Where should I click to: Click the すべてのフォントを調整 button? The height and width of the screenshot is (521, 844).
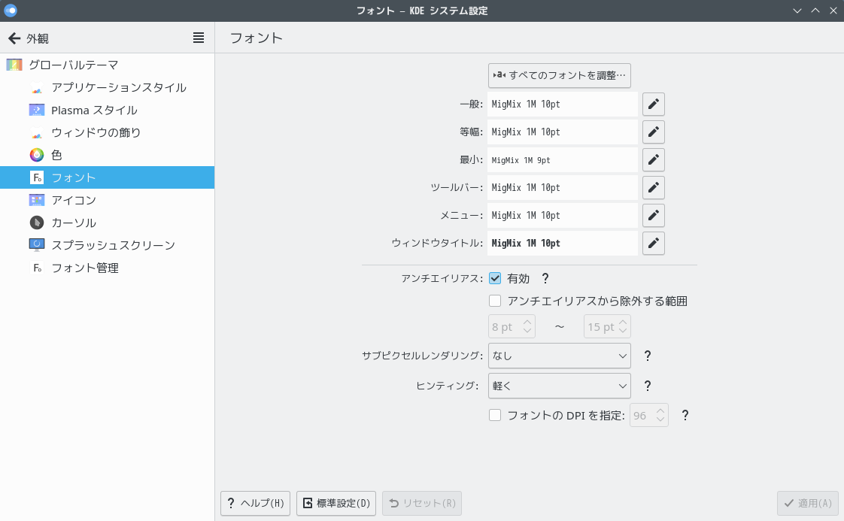pyautogui.click(x=559, y=75)
